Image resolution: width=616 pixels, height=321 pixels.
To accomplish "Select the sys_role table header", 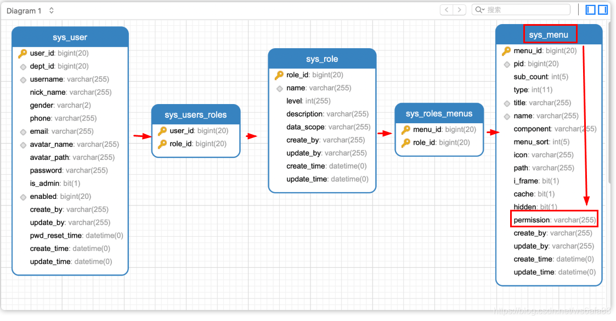I will [x=322, y=59].
